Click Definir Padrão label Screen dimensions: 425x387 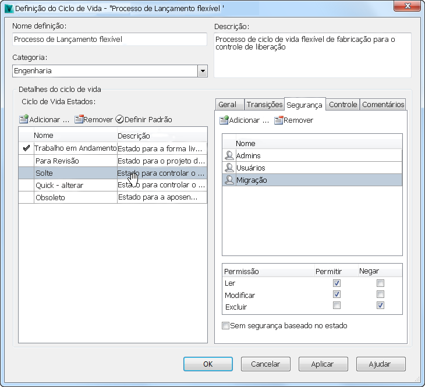(x=148, y=119)
